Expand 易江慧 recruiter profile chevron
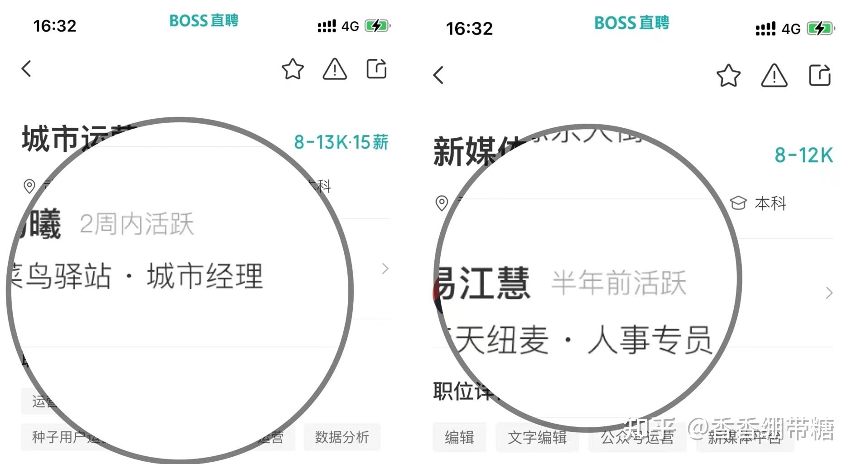This screenshot has height=464, width=856. tap(829, 293)
